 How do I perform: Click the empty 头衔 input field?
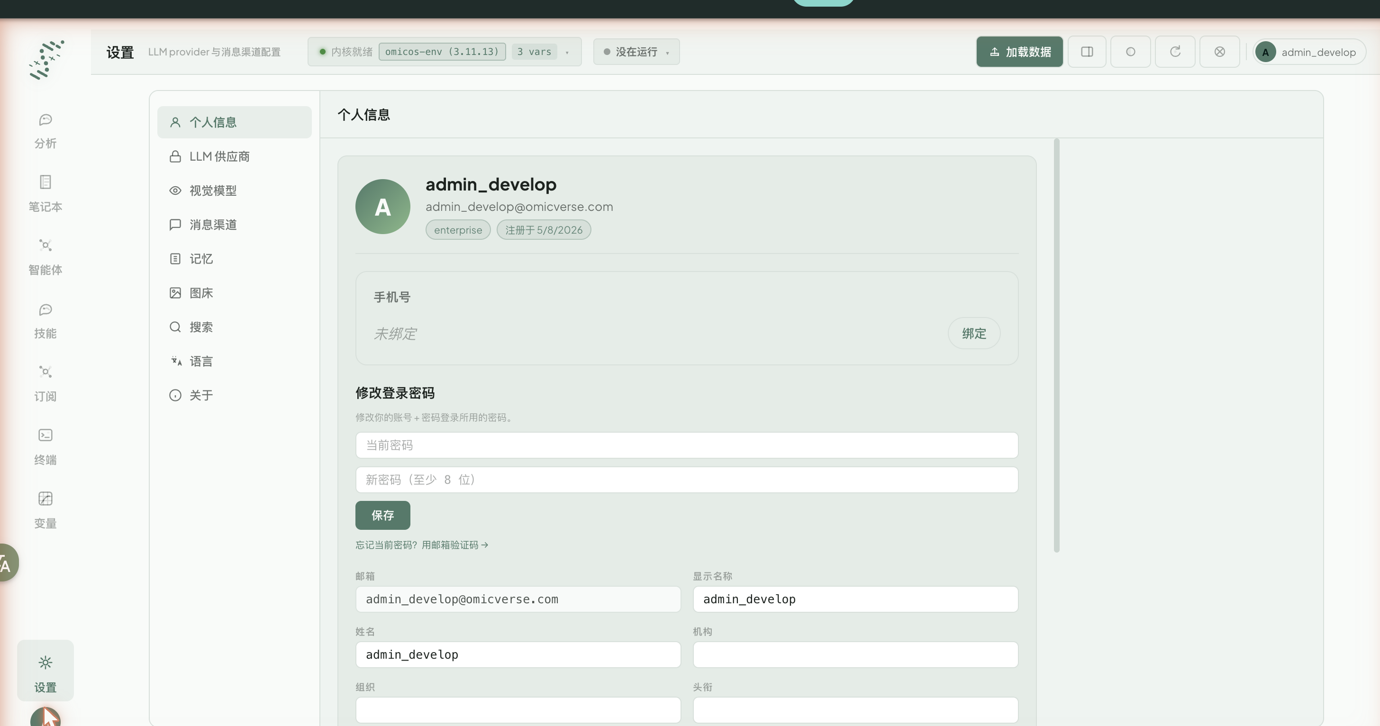coord(855,710)
